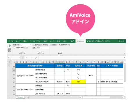This screenshot has height=109, width=130.
Task: Toggle the 認識成功時に自動保存する checkbox
Action: (51, 45)
